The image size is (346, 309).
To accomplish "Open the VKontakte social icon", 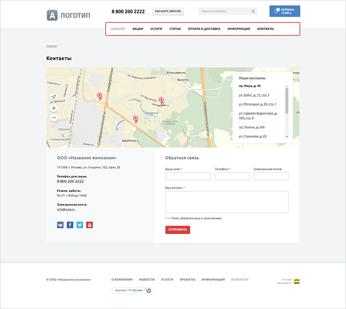I will (x=60, y=224).
